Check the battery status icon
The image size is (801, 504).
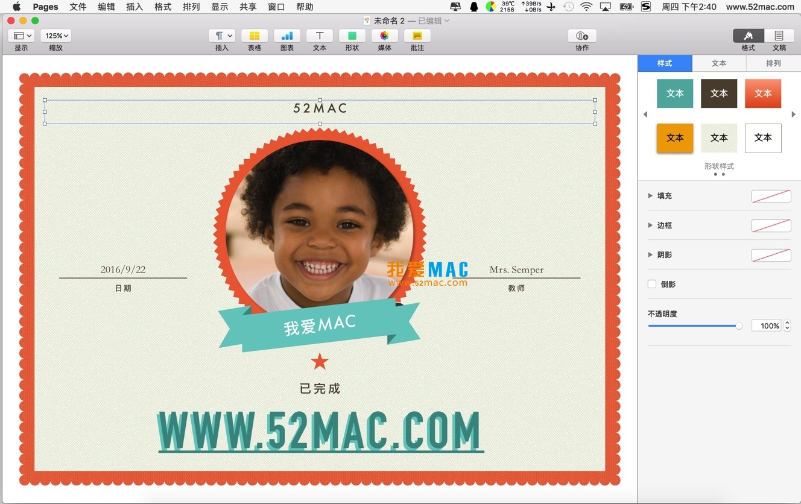point(626,7)
